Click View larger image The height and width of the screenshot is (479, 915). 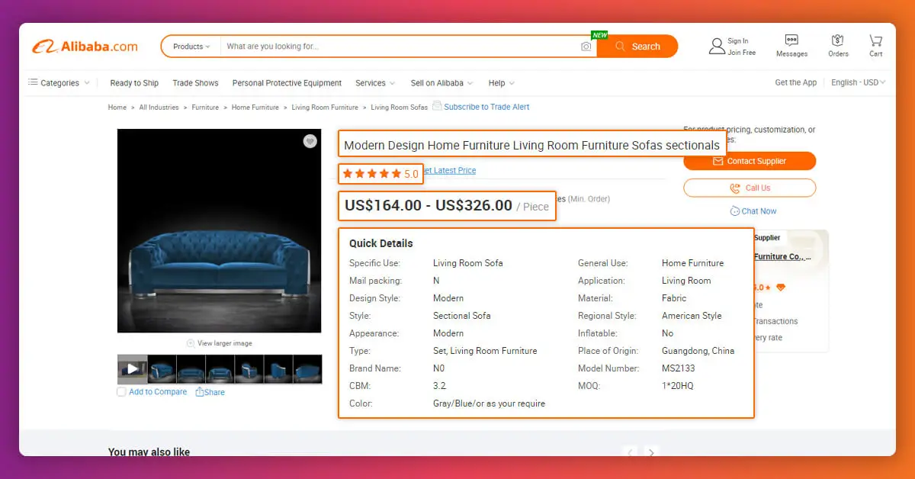point(220,343)
